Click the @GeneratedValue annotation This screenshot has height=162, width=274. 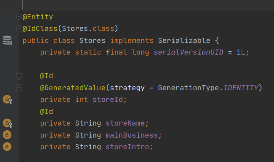[x=73, y=88]
